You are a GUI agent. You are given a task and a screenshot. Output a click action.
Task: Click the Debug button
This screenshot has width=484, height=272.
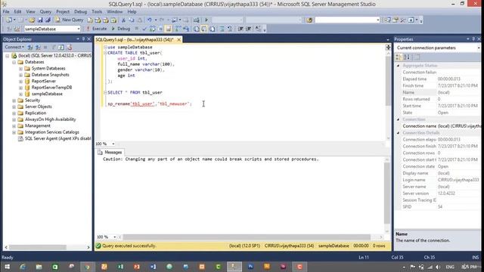[121, 29]
